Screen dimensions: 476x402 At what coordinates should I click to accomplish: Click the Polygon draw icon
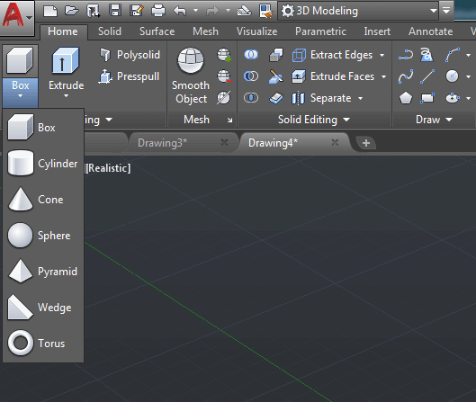pos(406,98)
